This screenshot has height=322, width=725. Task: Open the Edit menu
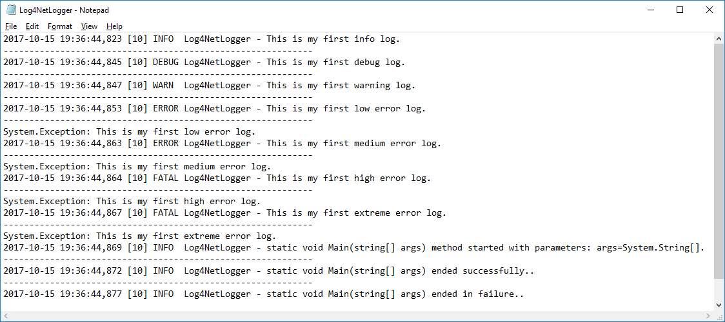tap(32, 26)
